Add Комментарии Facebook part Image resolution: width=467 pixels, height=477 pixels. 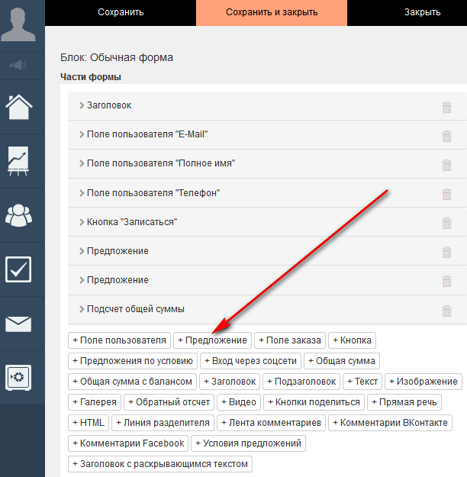(128, 443)
